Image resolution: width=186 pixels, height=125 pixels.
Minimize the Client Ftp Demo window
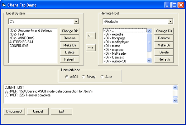click(167, 5)
